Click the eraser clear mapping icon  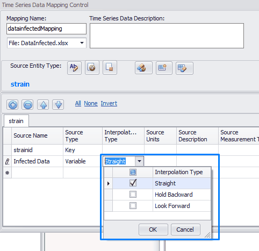(x=143, y=68)
